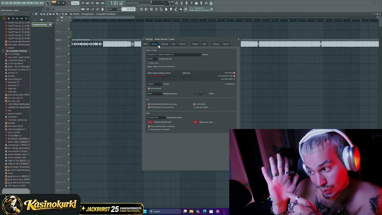Click the Play button in the transport
The width and height of the screenshot is (382, 215).
(58, 3)
